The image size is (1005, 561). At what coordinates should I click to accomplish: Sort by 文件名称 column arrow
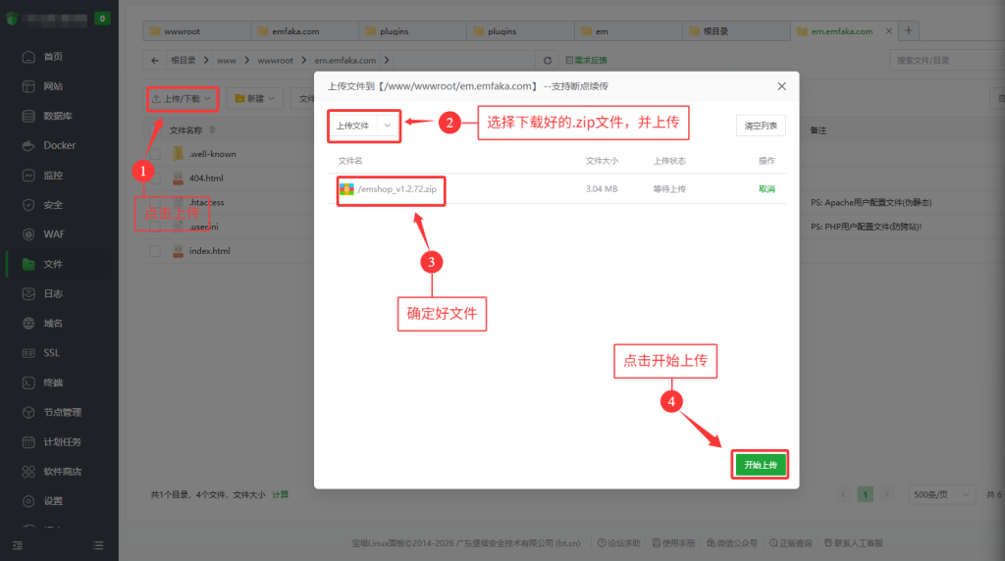coord(212,130)
